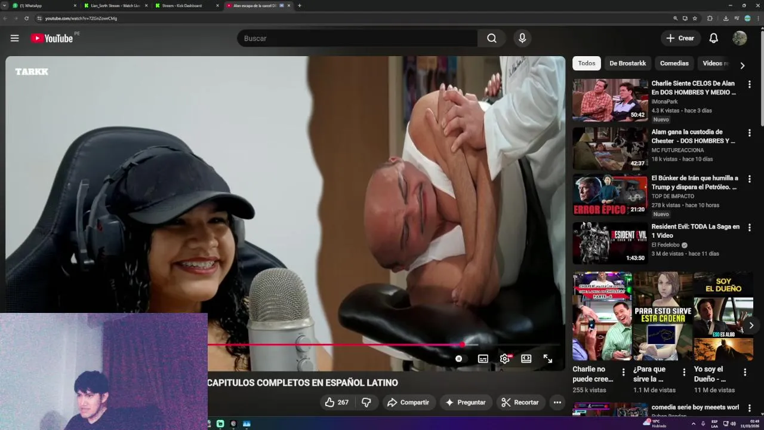Open El Búnker de Irán thumbnail
Viewport: 764px width, 430px height.
(x=610, y=195)
